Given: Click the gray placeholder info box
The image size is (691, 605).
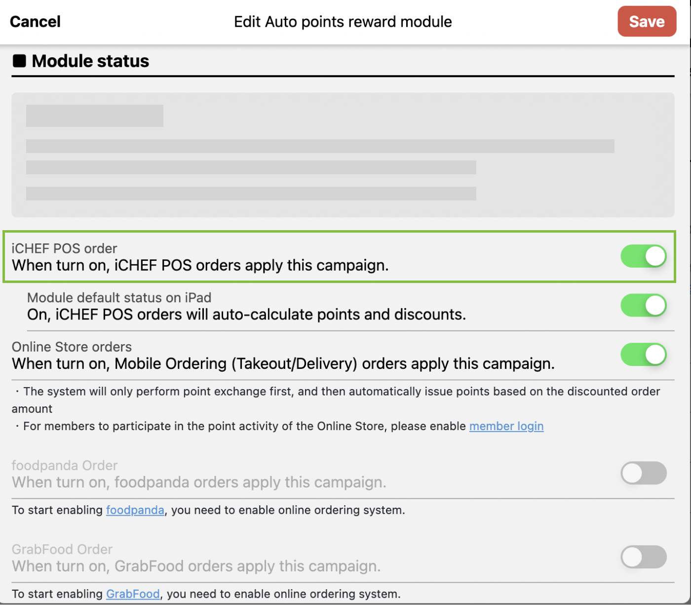Looking at the screenshot, I should pyautogui.click(x=343, y=155).
